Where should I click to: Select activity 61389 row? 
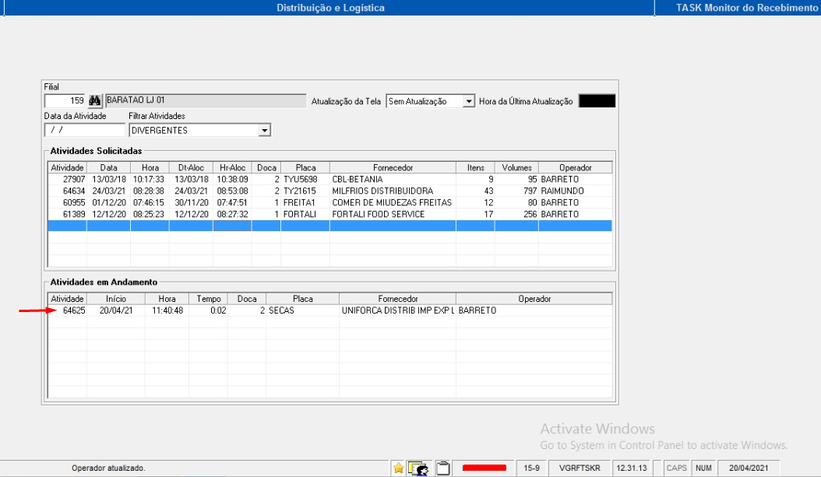click(329, 215)
